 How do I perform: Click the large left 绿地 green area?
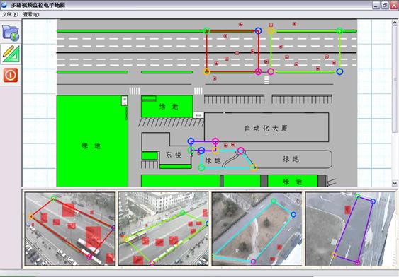(92, 141)
